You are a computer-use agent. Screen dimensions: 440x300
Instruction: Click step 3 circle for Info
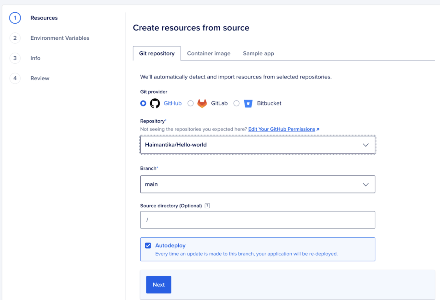[x=15, y=58]
